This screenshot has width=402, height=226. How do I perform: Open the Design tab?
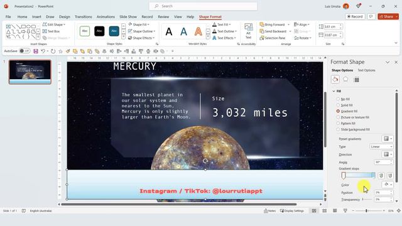[x=64, y=17]
